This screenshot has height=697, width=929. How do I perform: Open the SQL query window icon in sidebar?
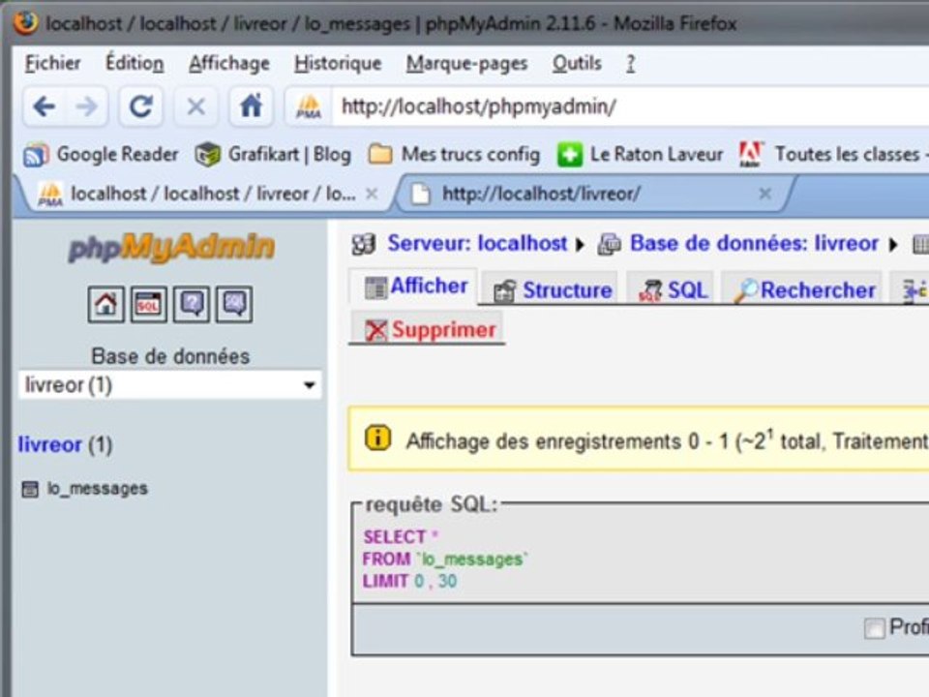coord(149,305)
